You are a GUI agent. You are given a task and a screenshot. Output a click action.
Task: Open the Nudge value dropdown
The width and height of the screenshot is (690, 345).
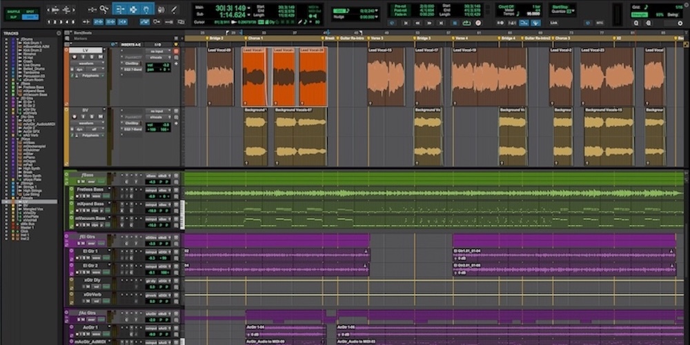[x=377, y=17]
